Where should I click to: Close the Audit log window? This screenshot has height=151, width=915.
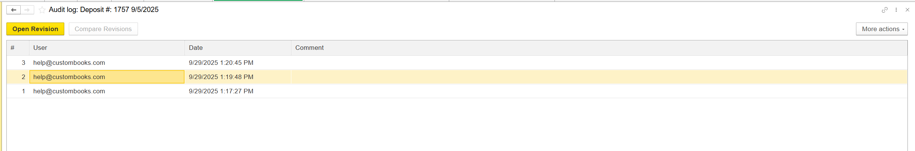tap(907, 10)
